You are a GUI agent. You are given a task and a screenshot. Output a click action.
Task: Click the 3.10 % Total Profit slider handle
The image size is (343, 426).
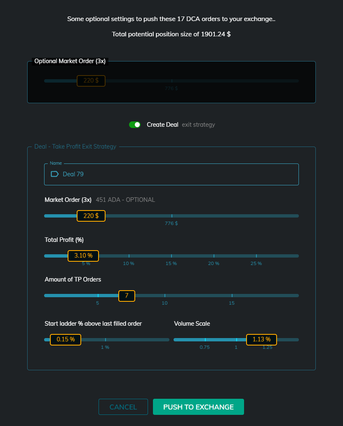point(83,256)
